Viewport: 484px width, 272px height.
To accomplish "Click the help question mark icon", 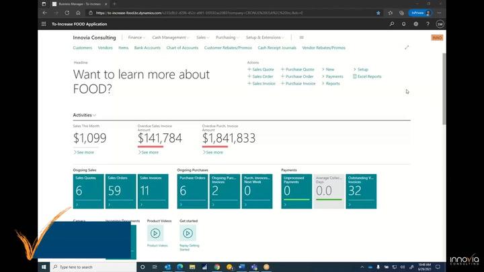I will (428, 23).
